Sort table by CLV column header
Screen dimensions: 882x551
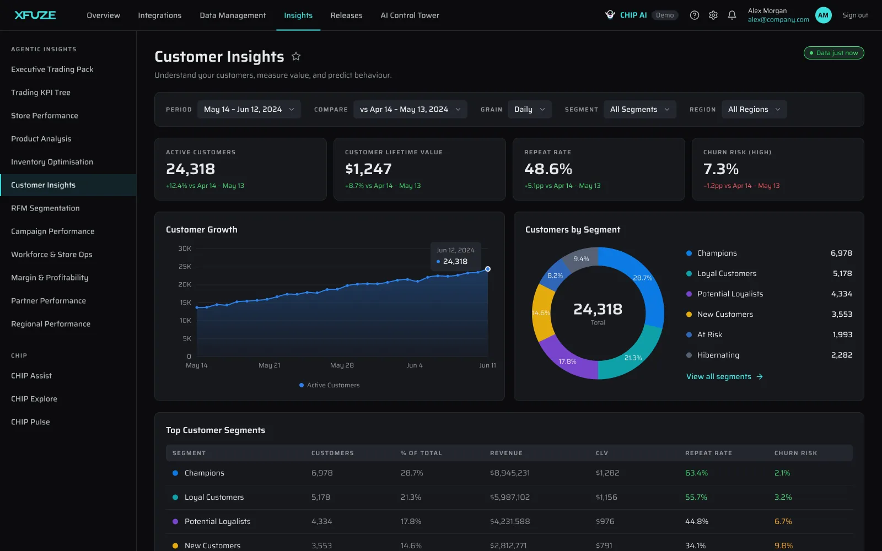602,453
